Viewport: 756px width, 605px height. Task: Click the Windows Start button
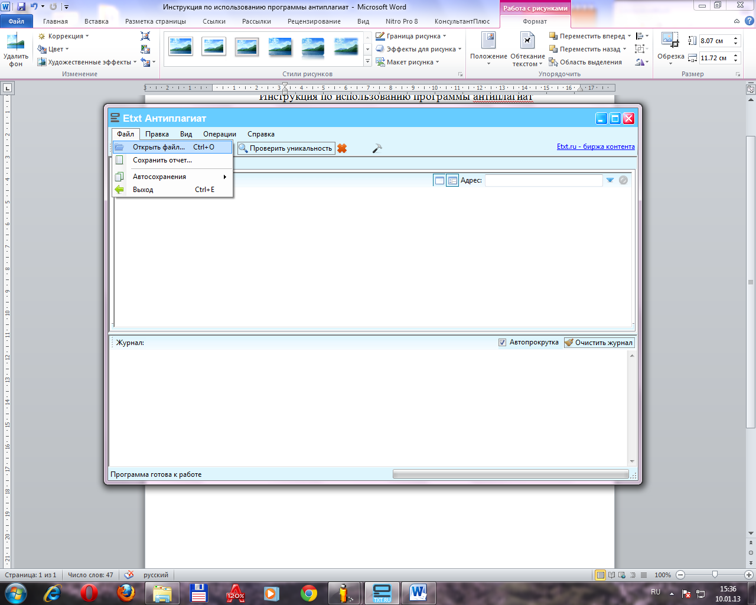click(x=15, y=593)
